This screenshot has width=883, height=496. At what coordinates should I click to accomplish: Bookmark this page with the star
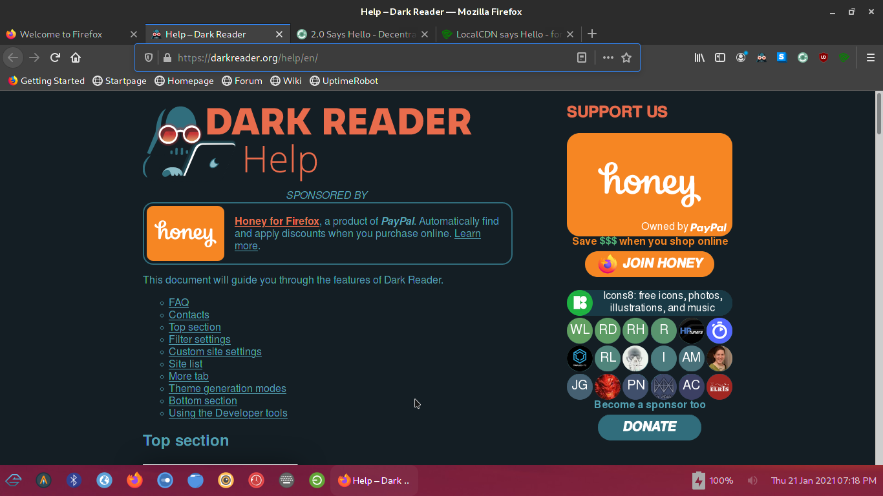(x=626, y=57)
